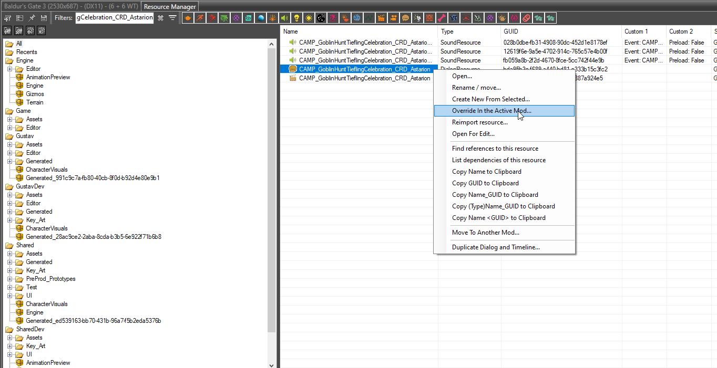Click the red pill capsule filter icon
717x368 pixels.
[x=526, y=18]
